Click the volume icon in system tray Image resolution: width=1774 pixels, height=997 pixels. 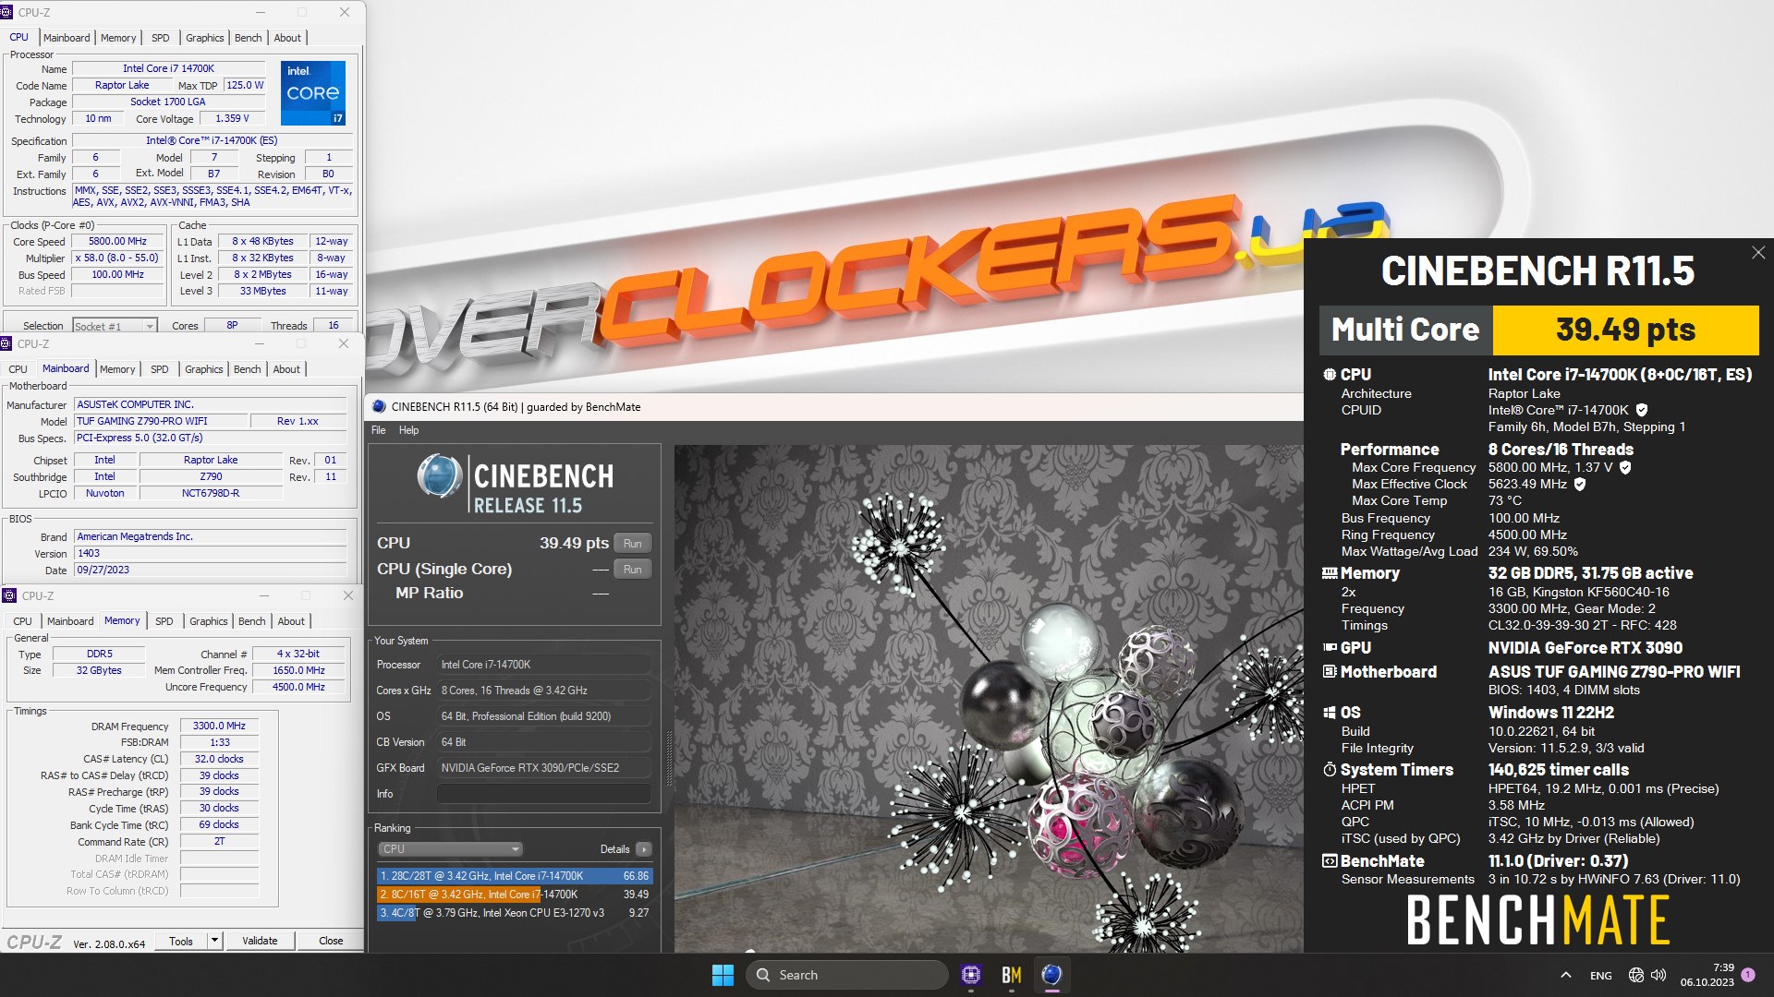click(x=1659, y=975)
